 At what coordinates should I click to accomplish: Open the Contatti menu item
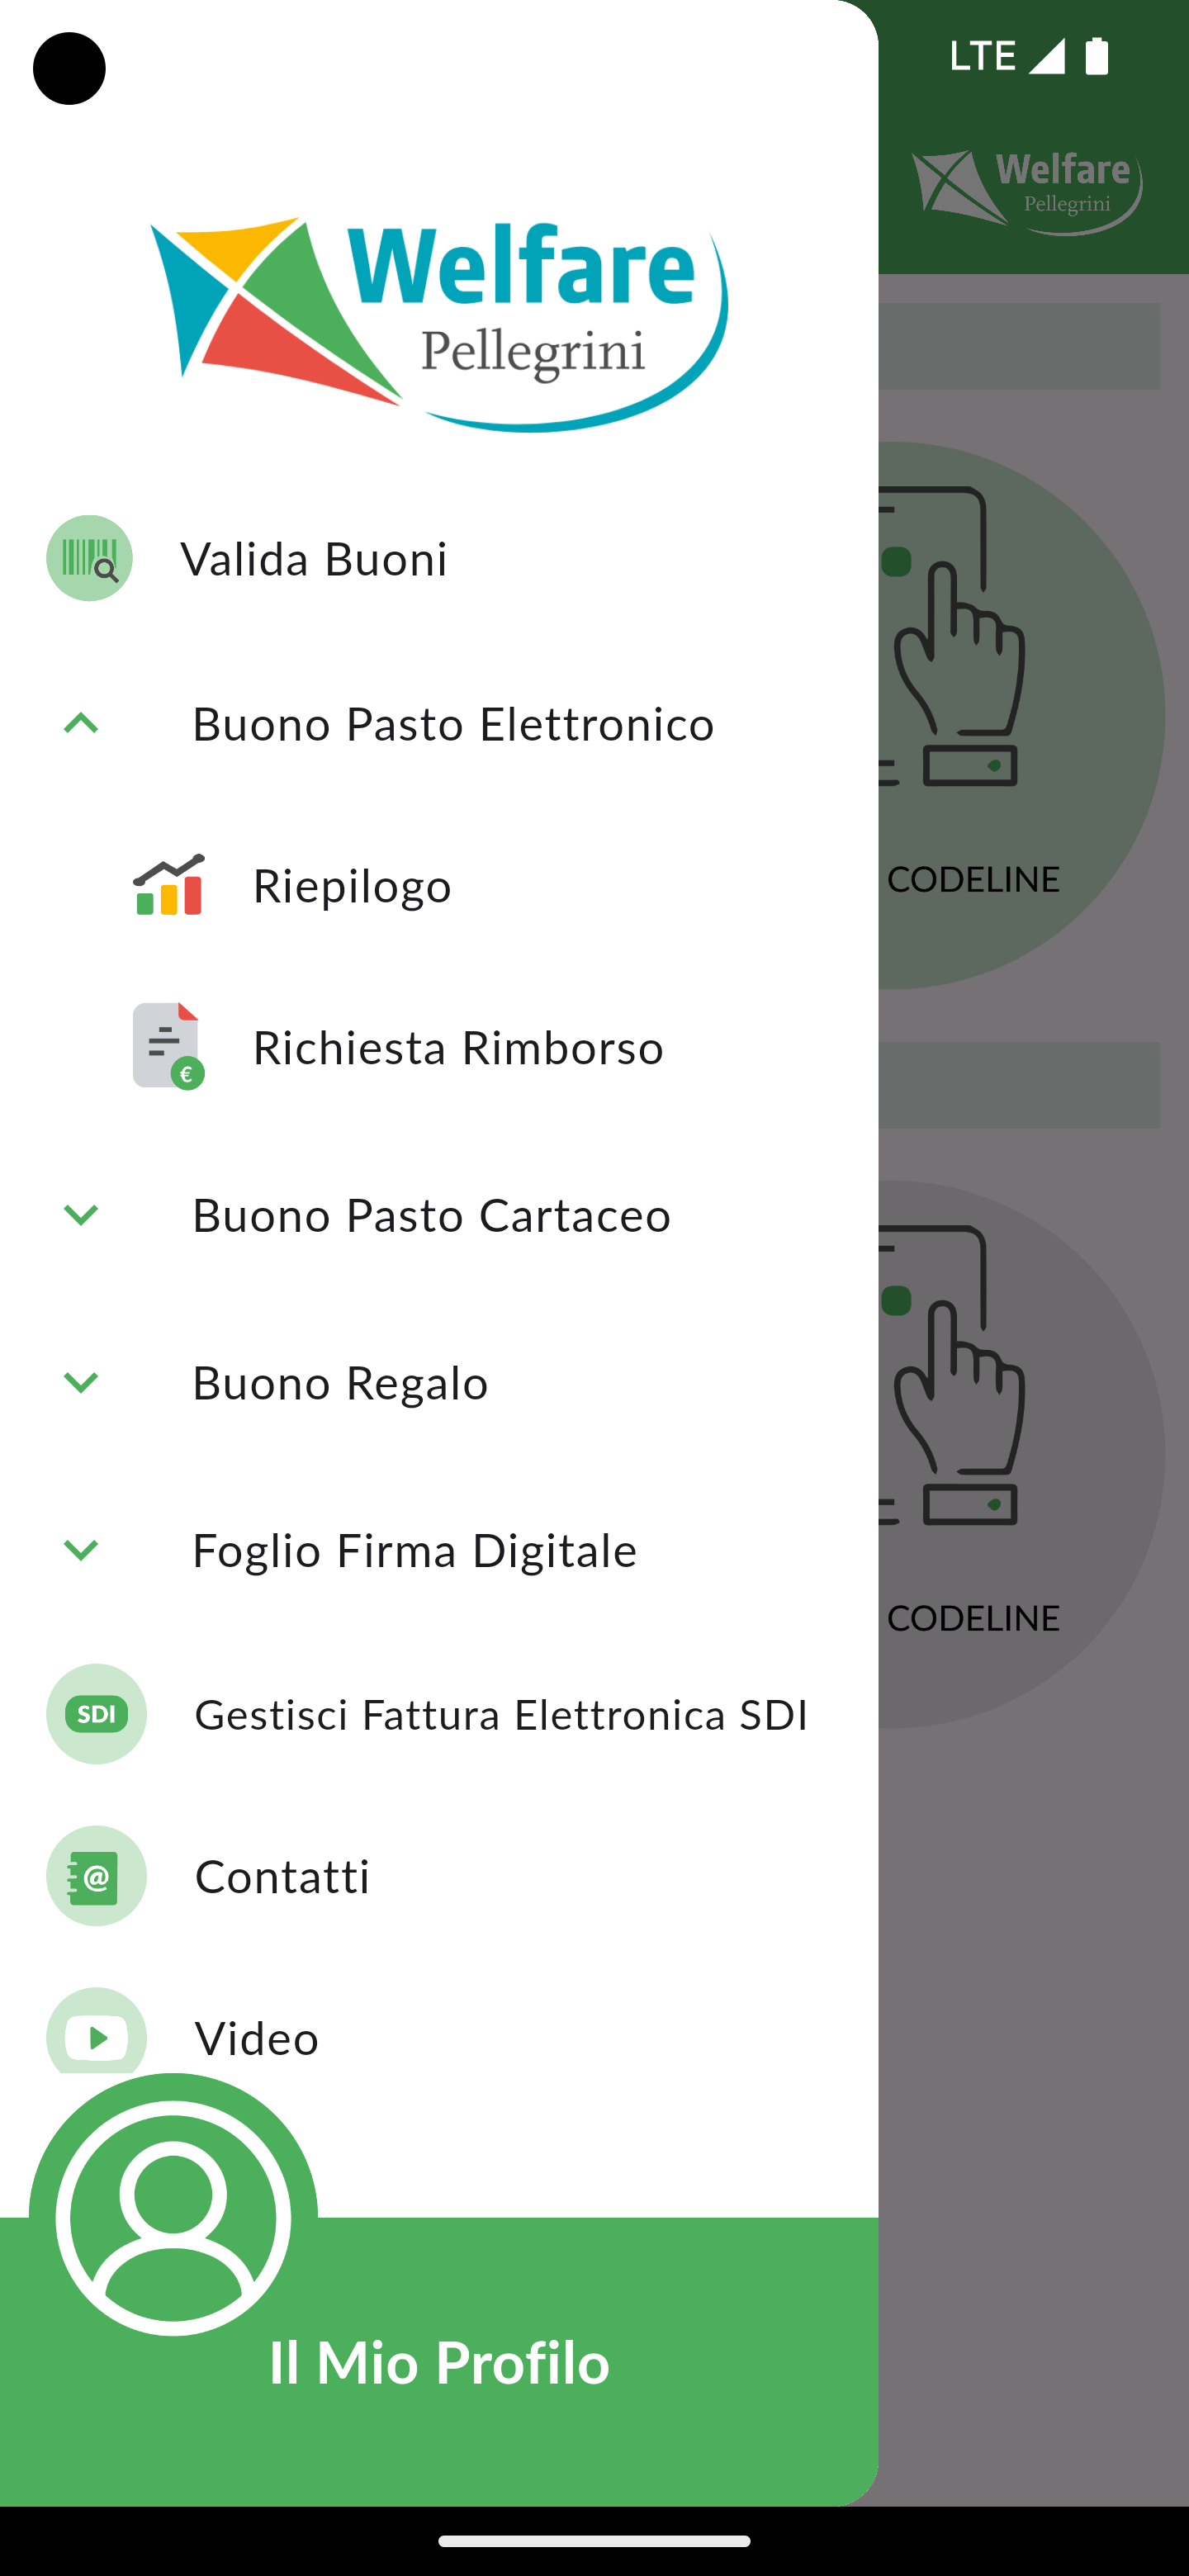pos(439,1876)
